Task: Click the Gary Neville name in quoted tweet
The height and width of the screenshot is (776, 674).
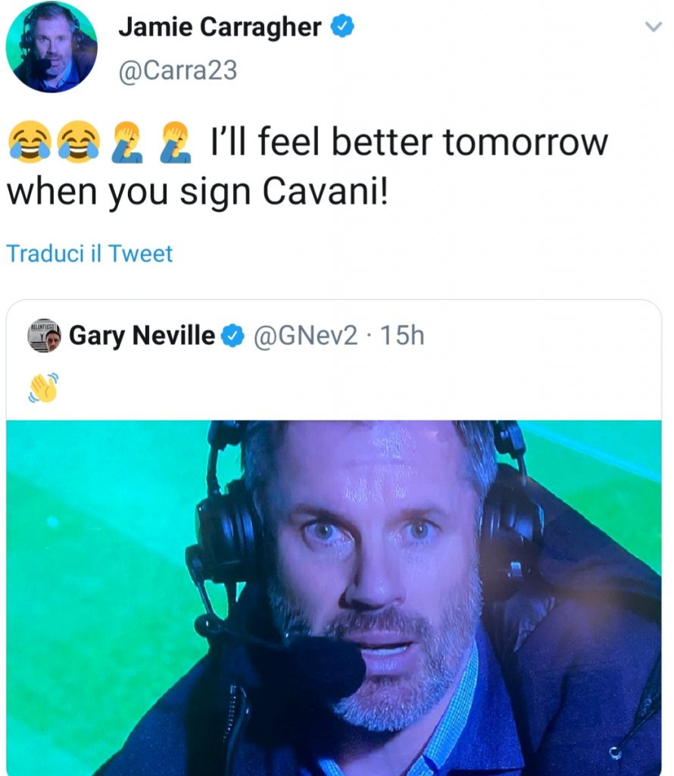Action: (142, 335)
